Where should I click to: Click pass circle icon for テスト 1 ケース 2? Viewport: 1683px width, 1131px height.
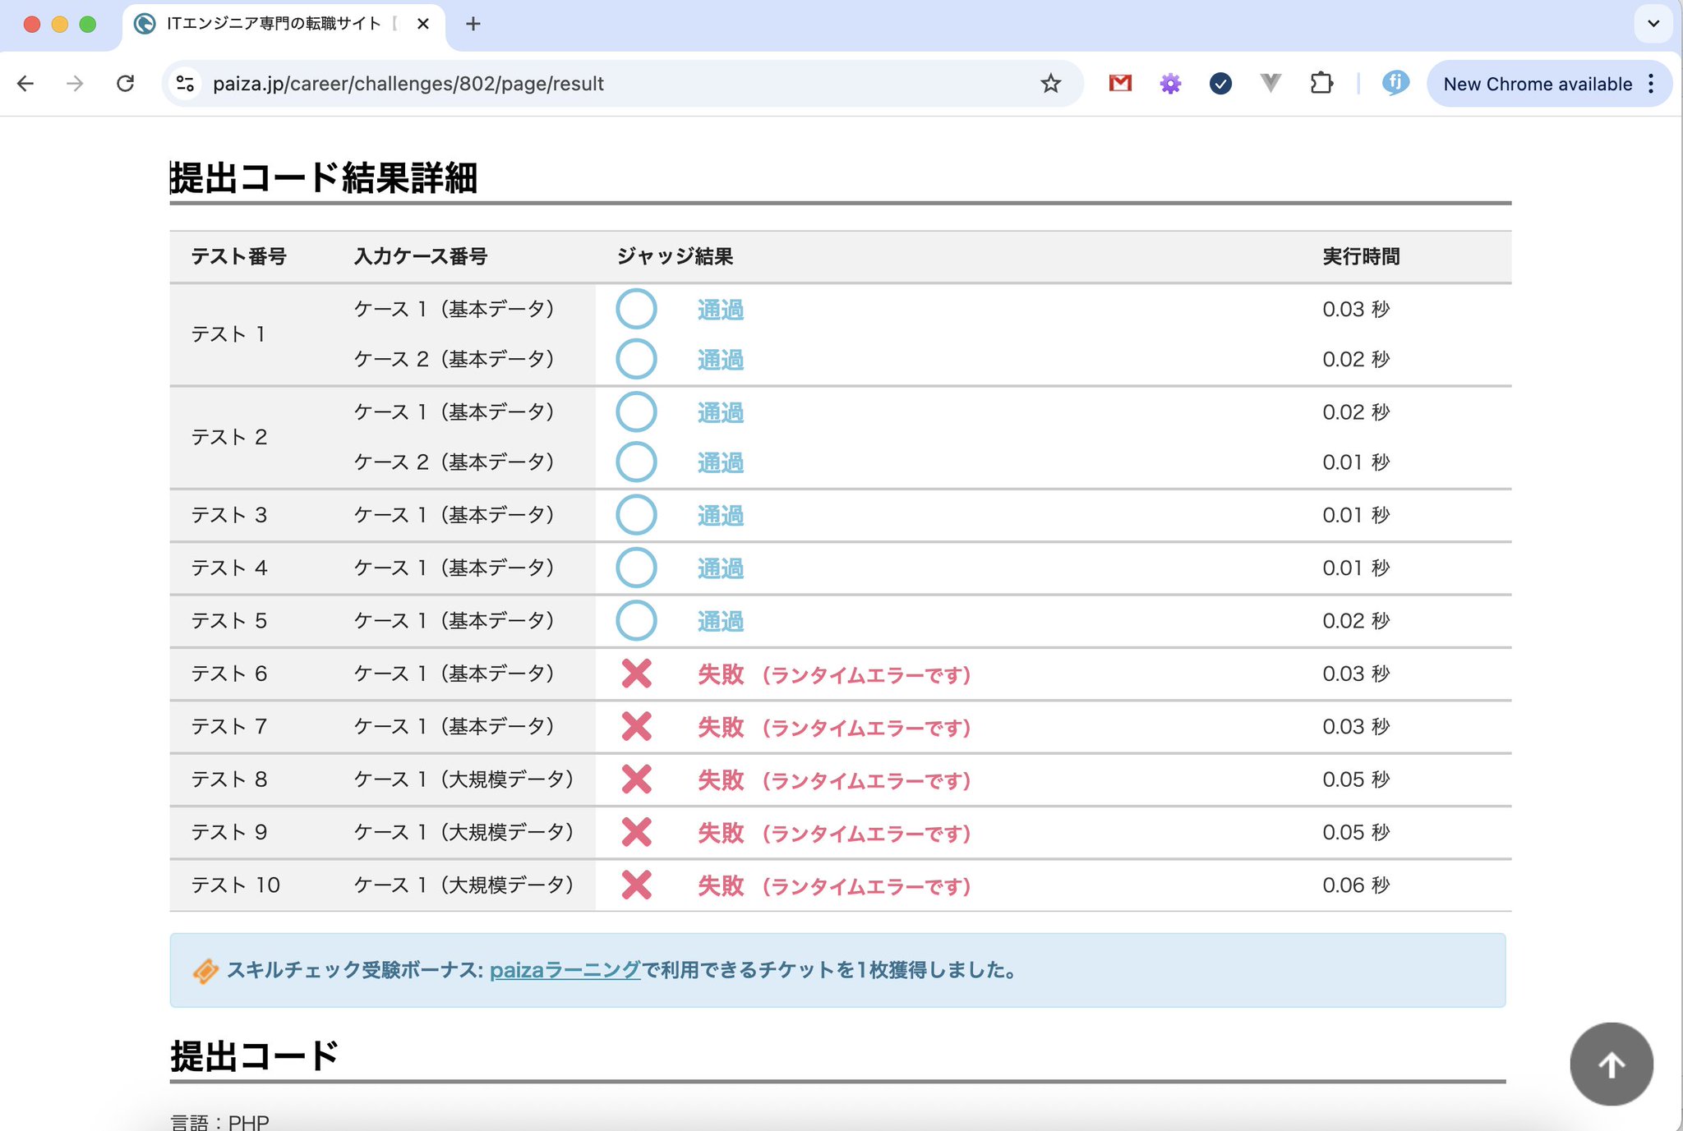[x=636, y=359]
